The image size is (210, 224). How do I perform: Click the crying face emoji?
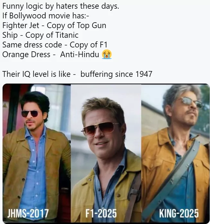(x=107, y=54)
